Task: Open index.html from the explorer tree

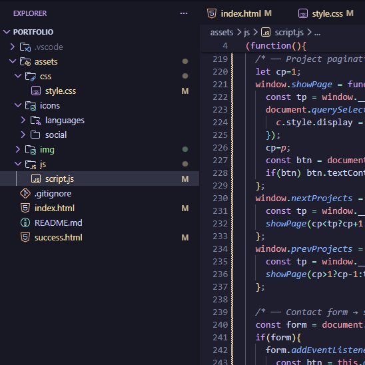Action: coord(55,208)
